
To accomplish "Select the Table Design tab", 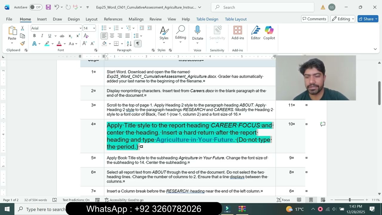I will pyautogui.click(x=207, y=19).
